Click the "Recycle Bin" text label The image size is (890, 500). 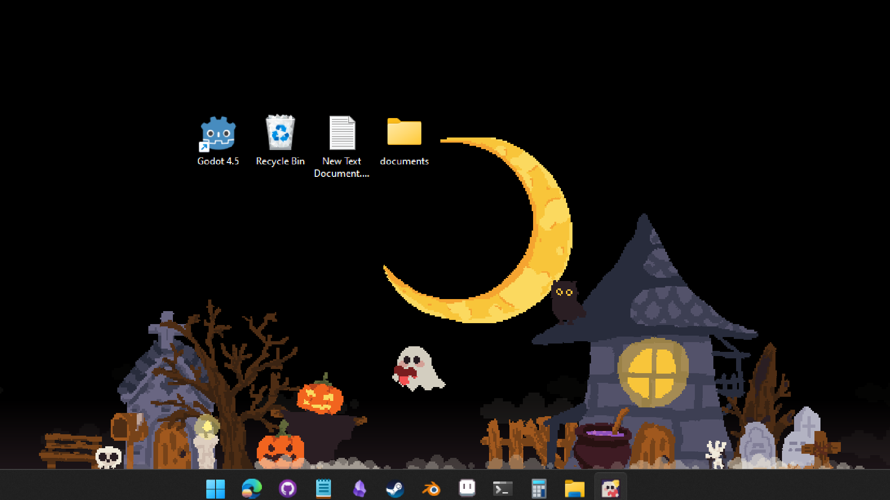(280, 161)
